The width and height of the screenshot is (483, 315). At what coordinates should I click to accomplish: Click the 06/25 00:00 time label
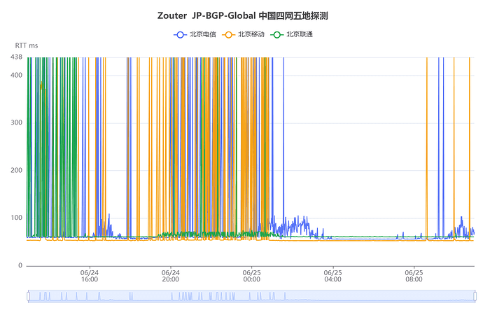point(252,276)
